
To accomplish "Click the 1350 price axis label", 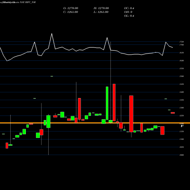I will [x=182, y=100].
